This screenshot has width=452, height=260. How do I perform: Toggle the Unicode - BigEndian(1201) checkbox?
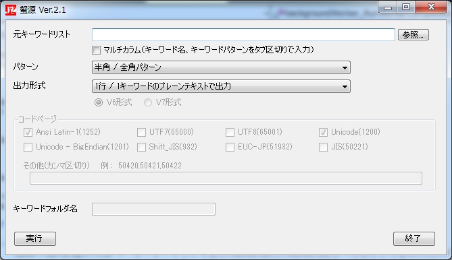click(x=28, y=147)
